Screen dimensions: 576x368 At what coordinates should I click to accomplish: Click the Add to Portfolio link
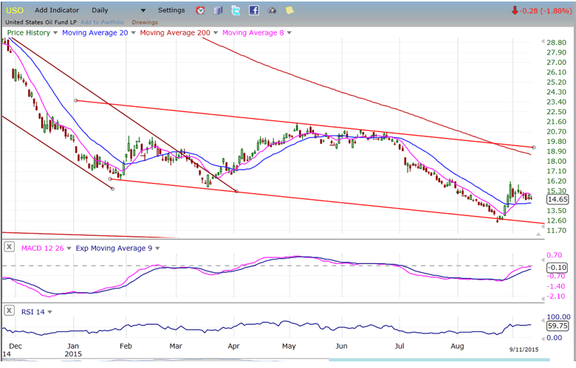(x=104, y=22)
